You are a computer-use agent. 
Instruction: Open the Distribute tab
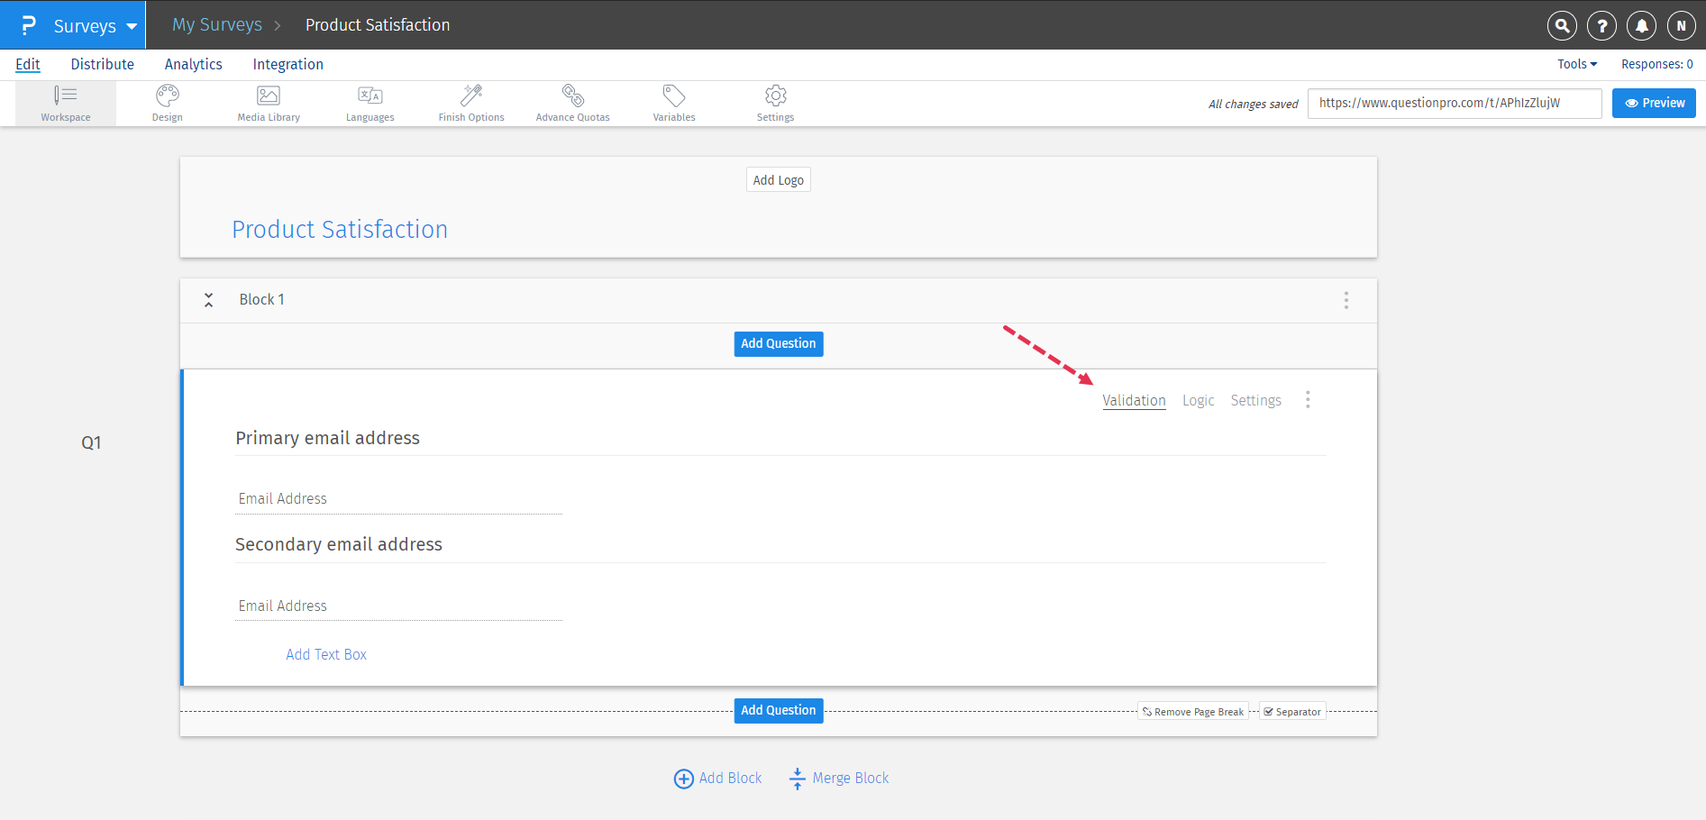102,64
